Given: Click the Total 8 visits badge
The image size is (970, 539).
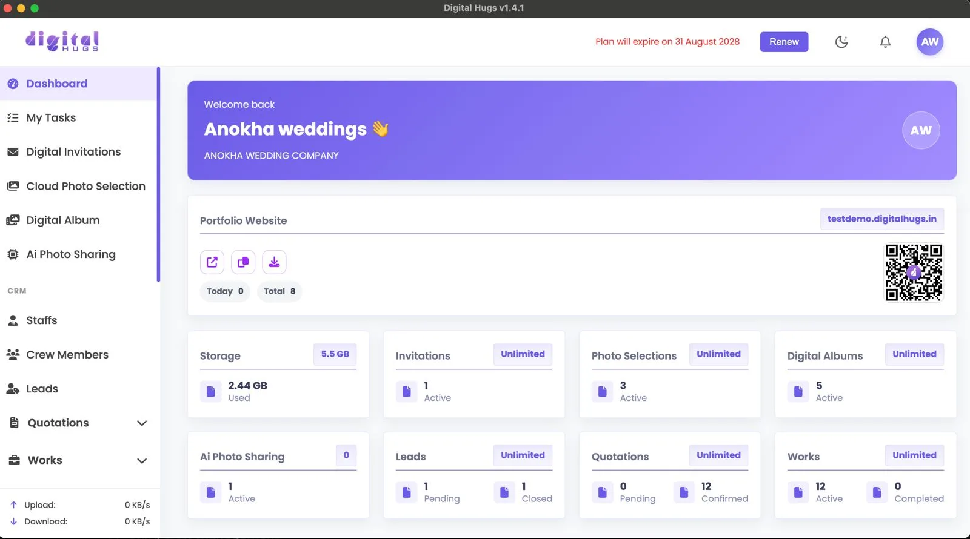Looking at the screenshot, I should [x=279, y=291].
